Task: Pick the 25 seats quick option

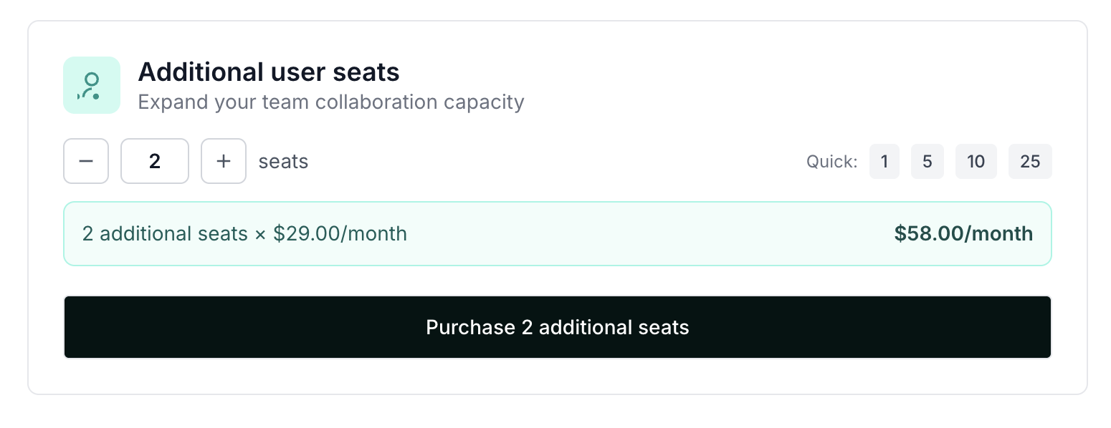Action: tap(1030, 162)
